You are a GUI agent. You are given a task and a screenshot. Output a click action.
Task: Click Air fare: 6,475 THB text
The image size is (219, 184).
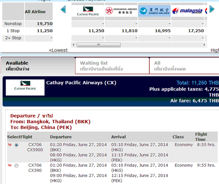pos(194,101)
